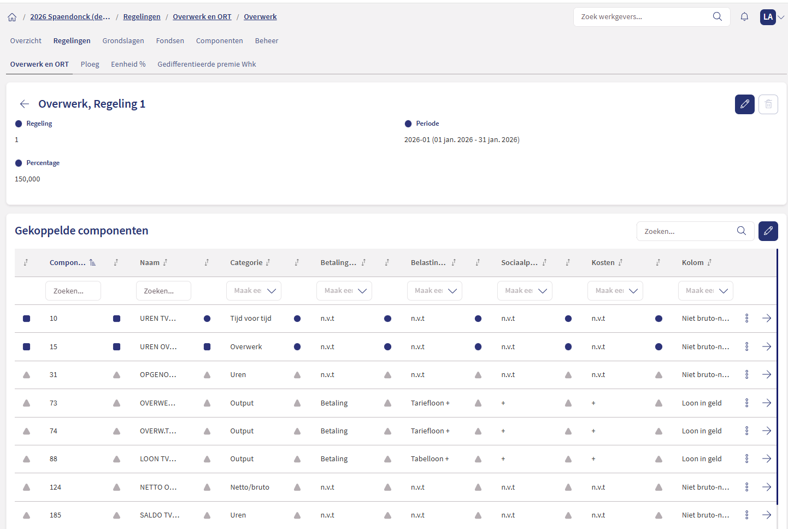Click the Zoeken field in Gekoppelde componenten

pos(687,231)
